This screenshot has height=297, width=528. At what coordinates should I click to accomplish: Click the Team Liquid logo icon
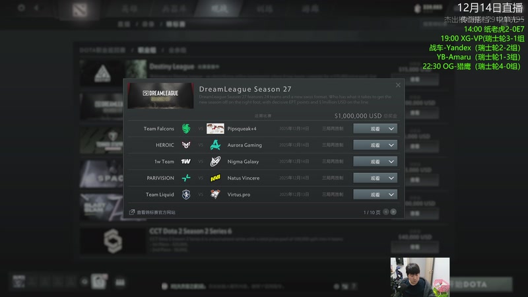pos(186,194)
